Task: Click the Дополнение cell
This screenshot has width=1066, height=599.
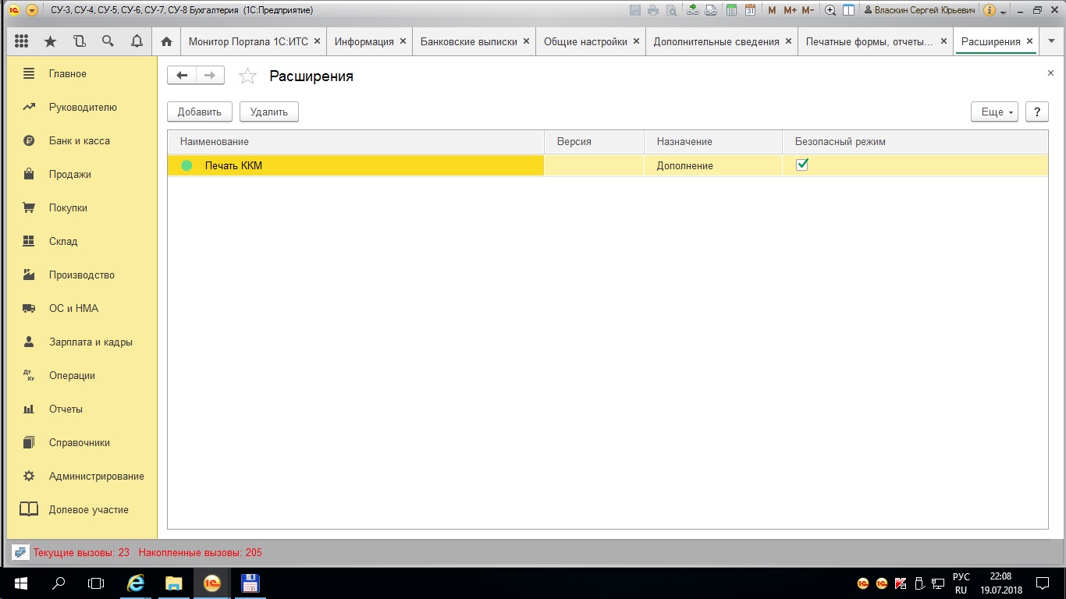Action: pyautogui.click(x=713, y=165)
